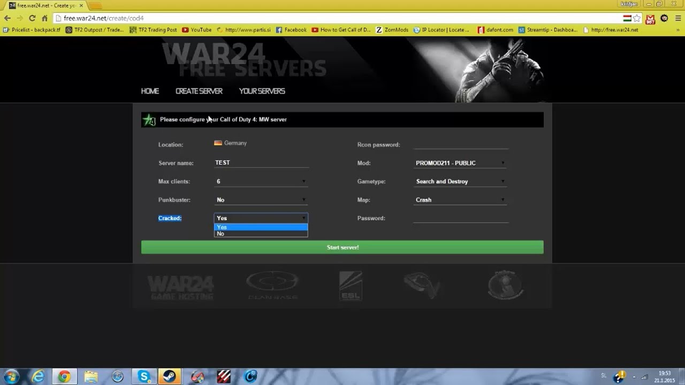
Task: Switch to Google Chrome in the taskbar
Action: click(64, 376)
